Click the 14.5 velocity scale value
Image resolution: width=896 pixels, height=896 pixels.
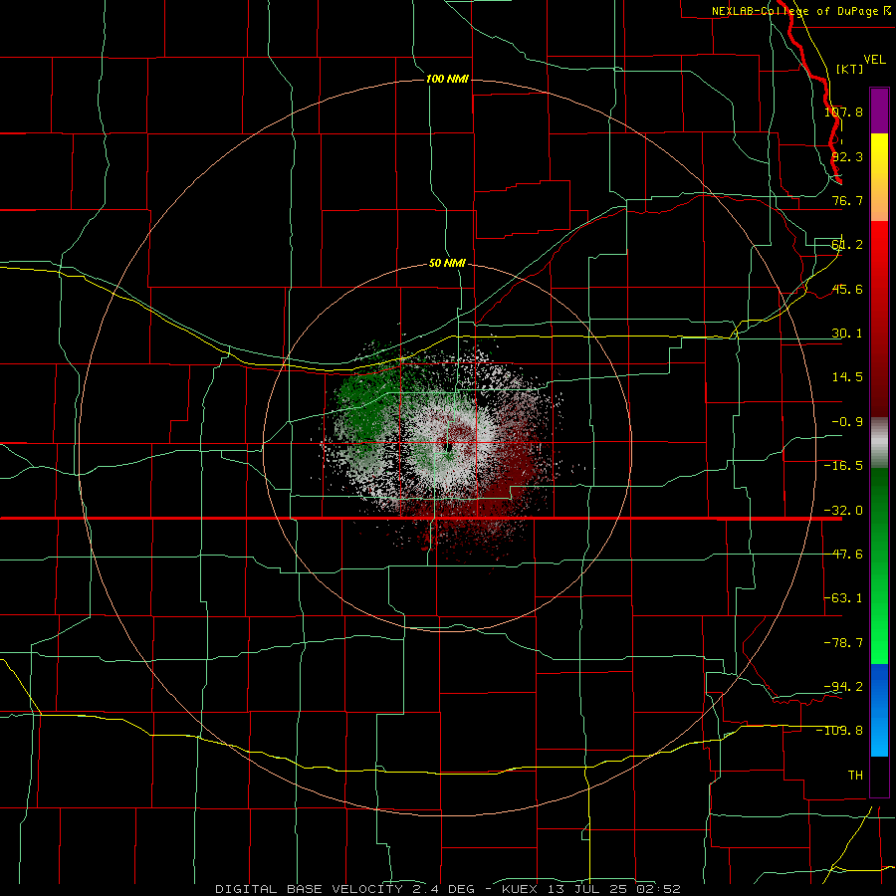(847, 377)
